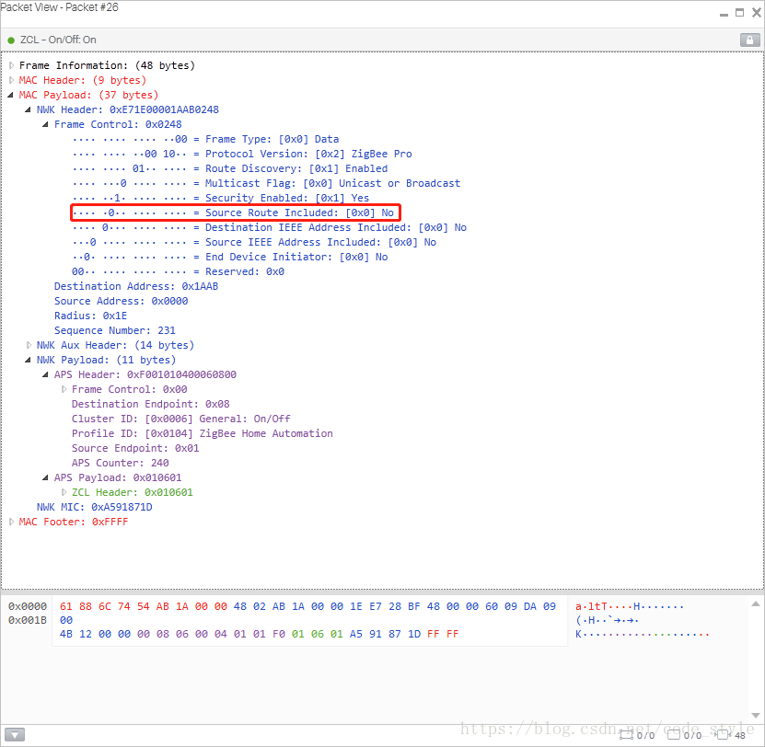Image resolution: width=765 pixels, height=747 pixels.
Task: Click the ZCL - On/Off: On title
Action: (58, 40)
